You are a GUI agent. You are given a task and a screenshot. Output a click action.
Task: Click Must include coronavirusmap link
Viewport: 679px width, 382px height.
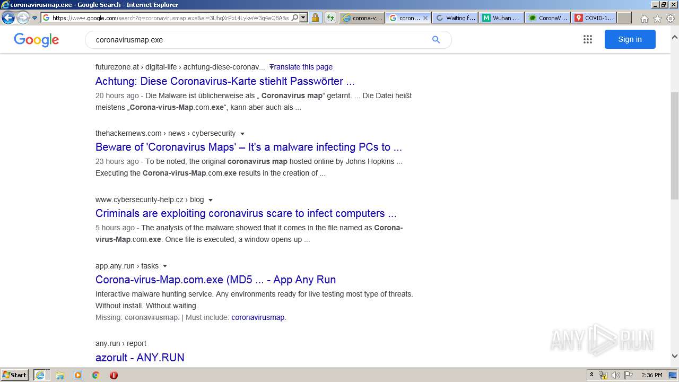click(x=258, y=317)
